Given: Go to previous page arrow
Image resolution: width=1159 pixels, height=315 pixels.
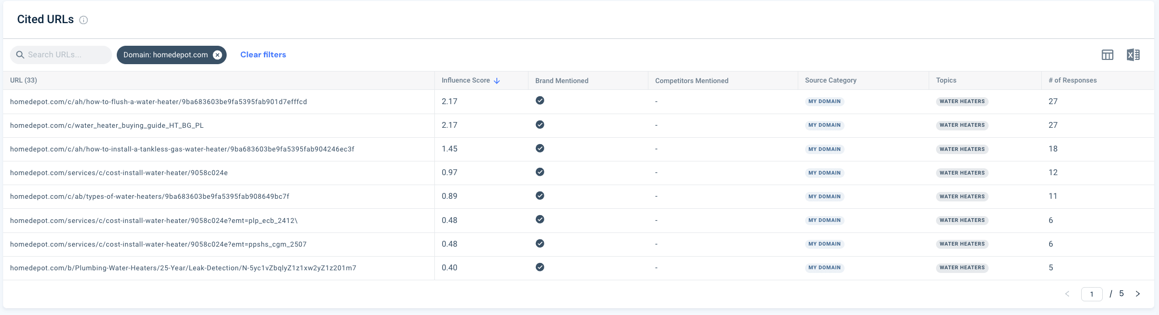Looking at the screenshot, I should (1067, 294).
